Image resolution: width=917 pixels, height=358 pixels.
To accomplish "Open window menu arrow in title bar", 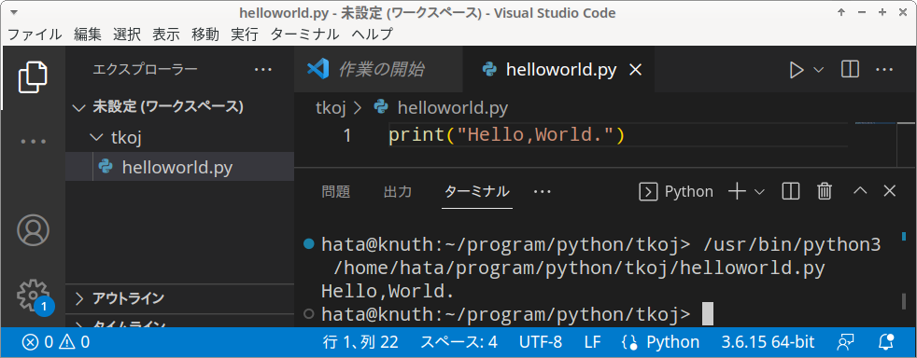I will click(x=14, y=12).
